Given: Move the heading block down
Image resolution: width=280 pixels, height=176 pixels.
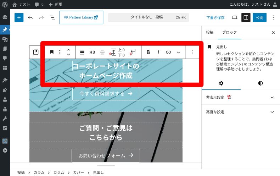Looking at the screenshot, I should pos(68,54).
